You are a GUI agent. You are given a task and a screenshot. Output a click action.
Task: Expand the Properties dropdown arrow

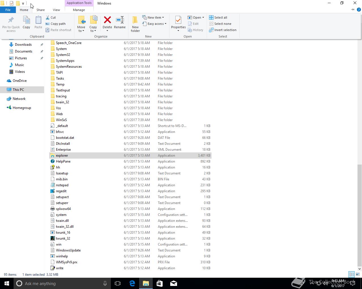(x=178, y=30)
